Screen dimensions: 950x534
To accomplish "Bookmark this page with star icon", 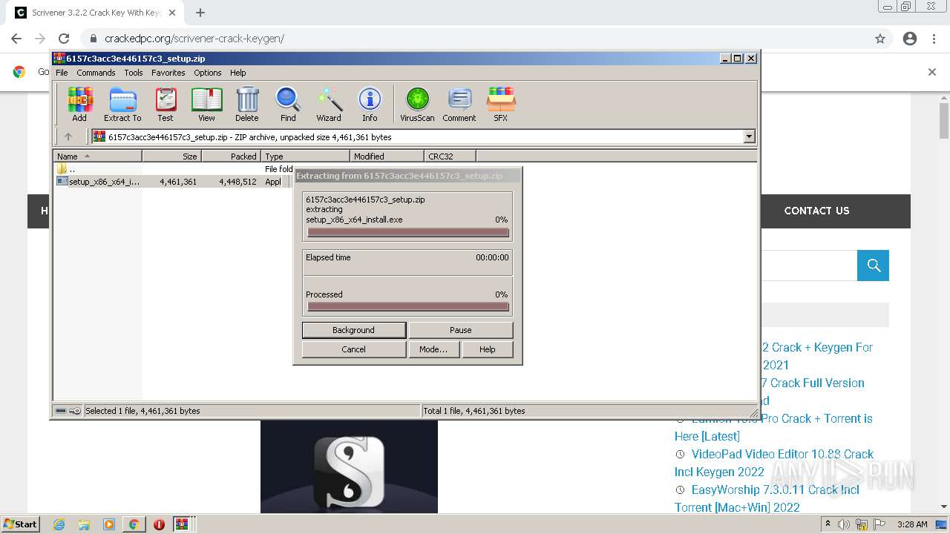I will 880,39.
